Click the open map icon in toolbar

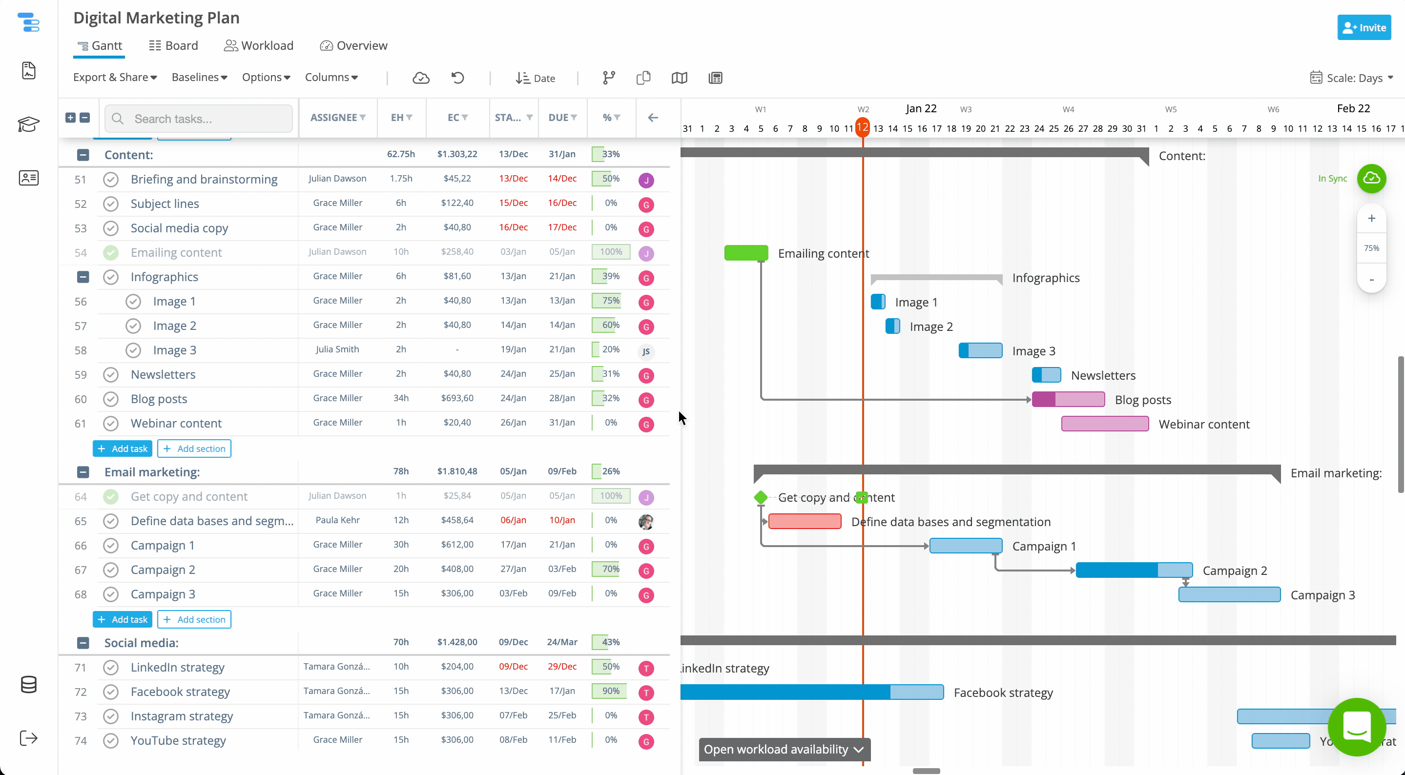[x=679, y=78]
